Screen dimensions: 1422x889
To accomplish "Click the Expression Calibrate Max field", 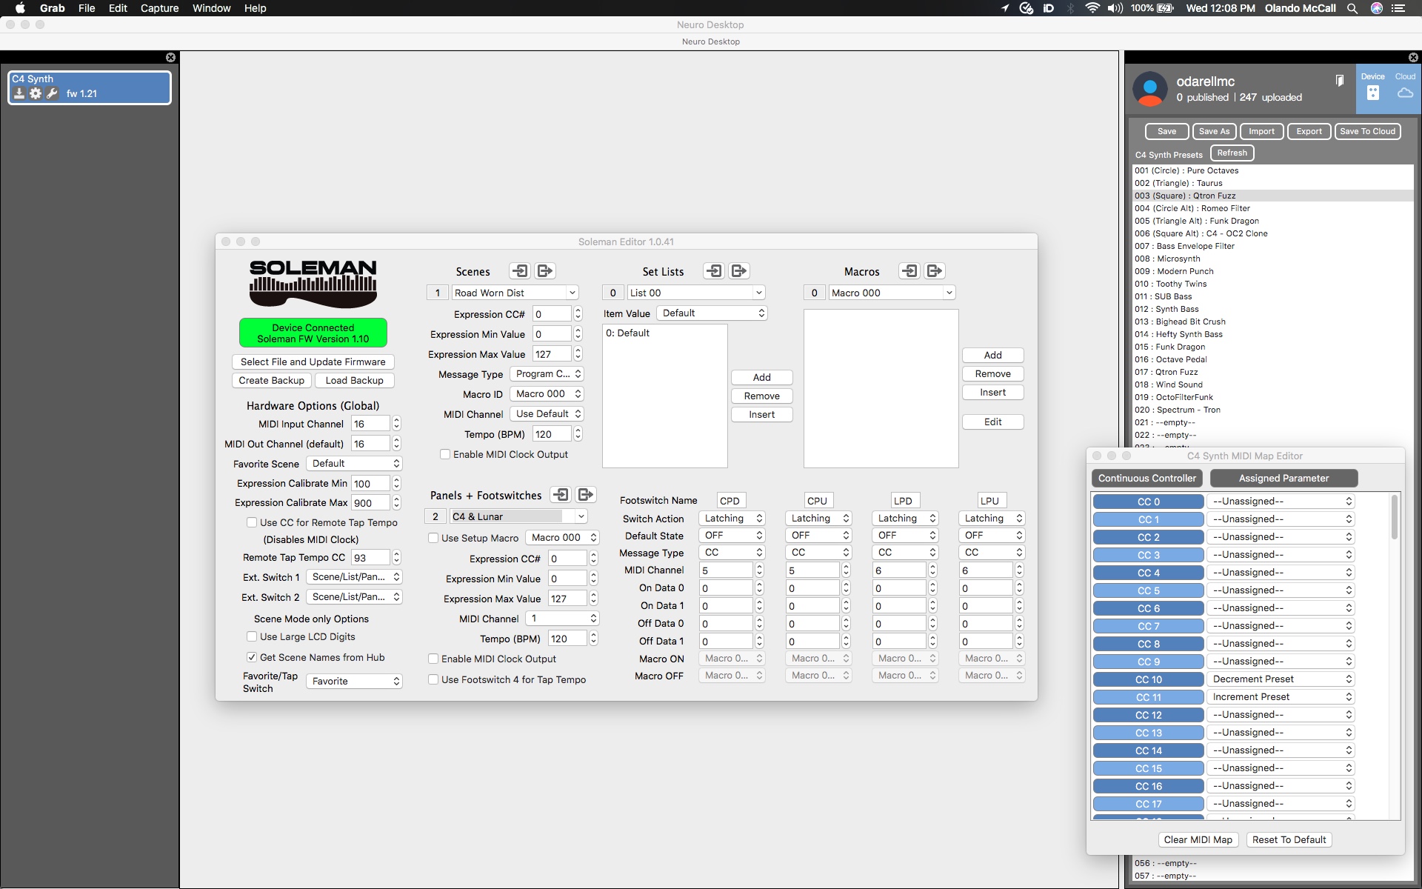I will click(370, 503).
